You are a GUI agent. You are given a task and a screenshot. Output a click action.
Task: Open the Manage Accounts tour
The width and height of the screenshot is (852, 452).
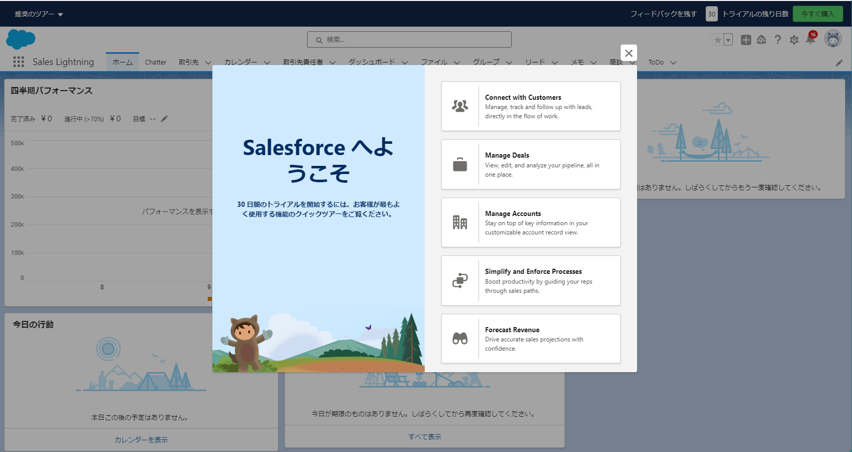(531, 222)
